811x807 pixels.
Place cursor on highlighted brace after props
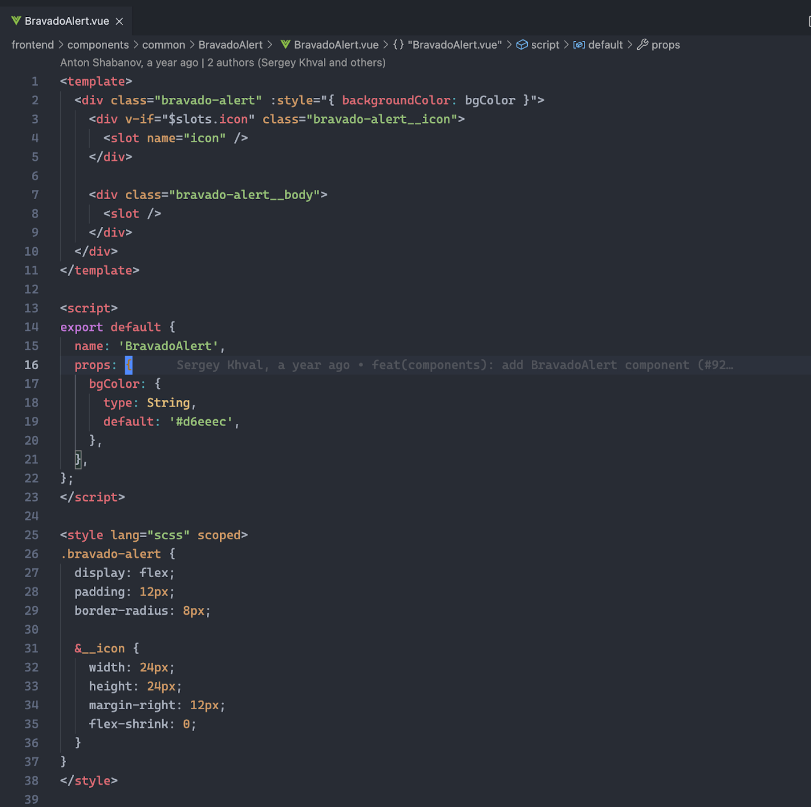pyautogui.click(x=129, y=365)
